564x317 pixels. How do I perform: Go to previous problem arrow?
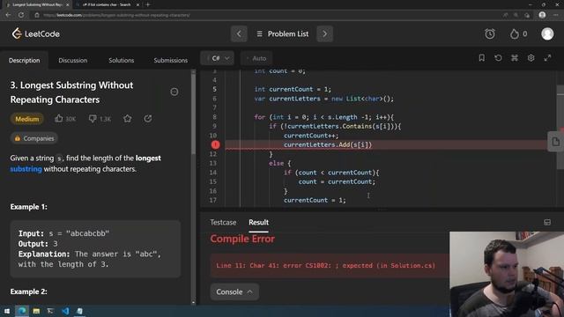coord(239,33)
